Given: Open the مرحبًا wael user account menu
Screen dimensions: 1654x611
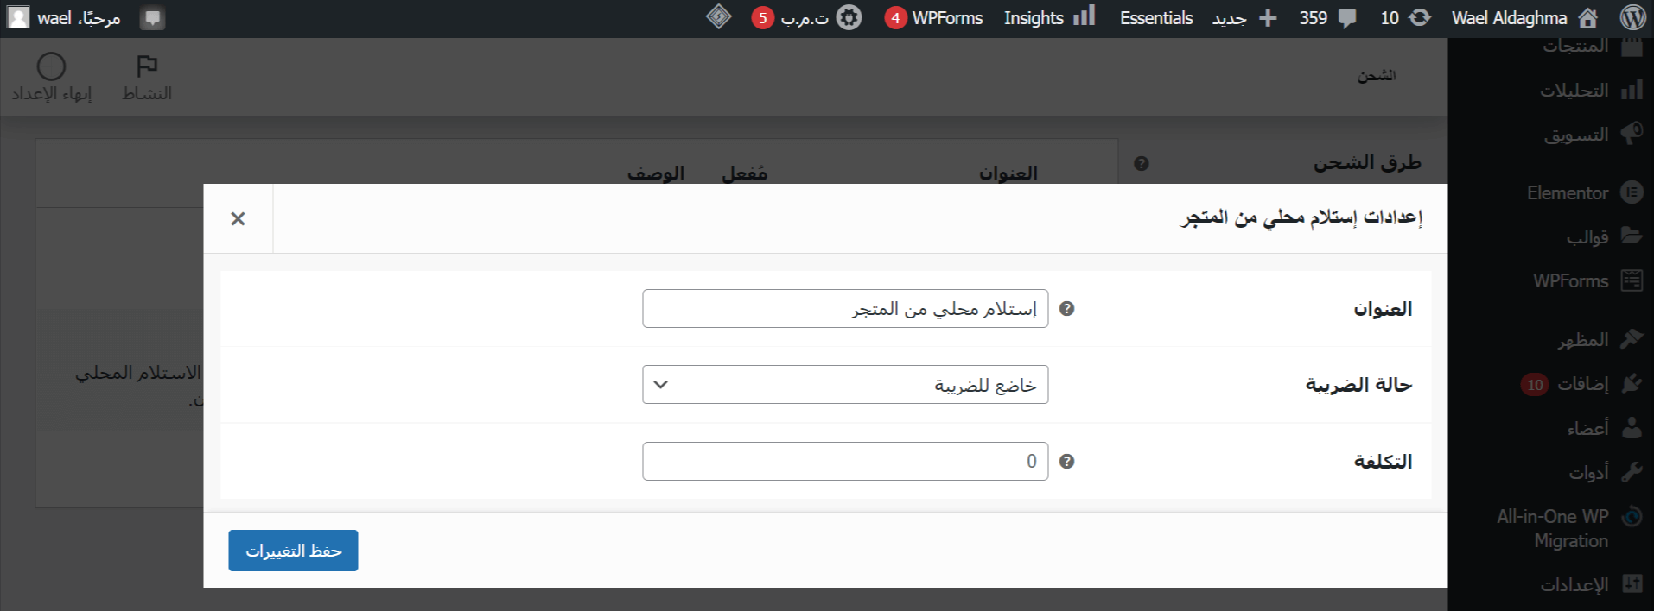Looking at the screenshot, I should coord(65,18).
